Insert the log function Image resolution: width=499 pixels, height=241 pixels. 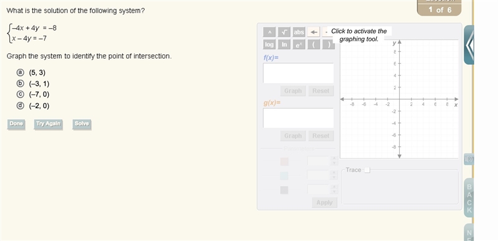tap(269, 44)
